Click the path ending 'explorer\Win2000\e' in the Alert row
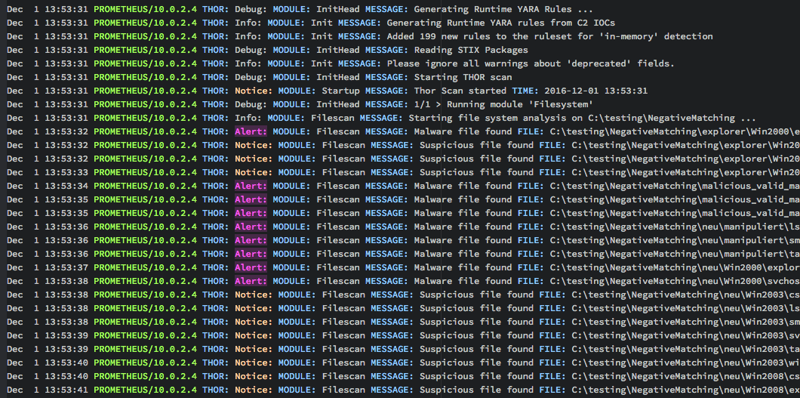This screenshot has width=800, height=398. pyautogui.click(x=675, y=131)
